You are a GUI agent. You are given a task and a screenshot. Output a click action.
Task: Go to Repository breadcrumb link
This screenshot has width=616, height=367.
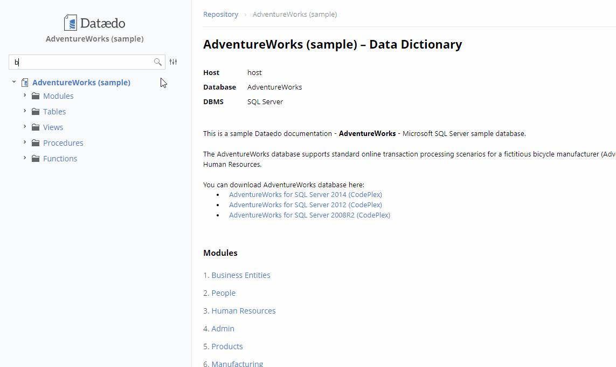(220, 15)
